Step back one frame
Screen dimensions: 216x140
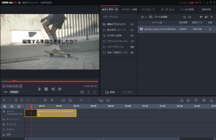(x=53, y=89)
